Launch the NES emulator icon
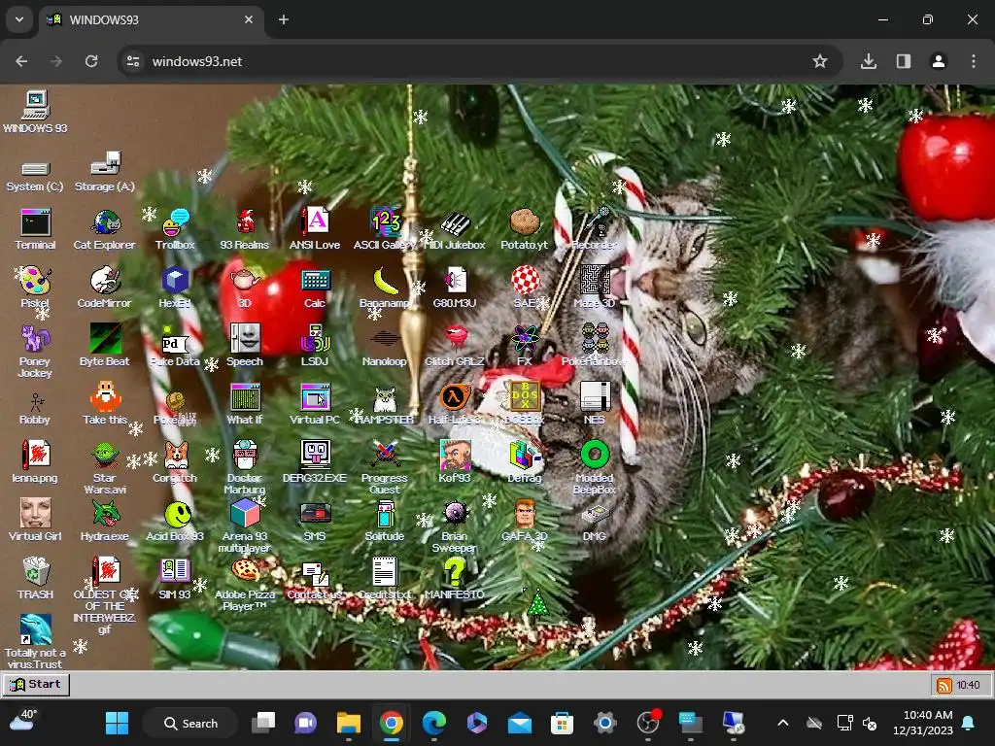 [594, 397]
